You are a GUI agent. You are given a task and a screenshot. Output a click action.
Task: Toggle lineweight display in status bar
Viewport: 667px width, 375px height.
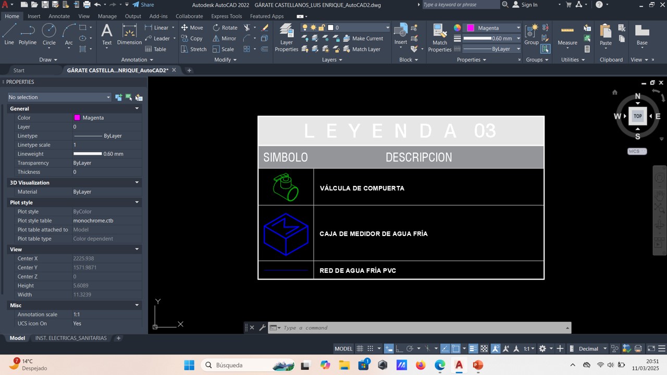coord(473,348)
